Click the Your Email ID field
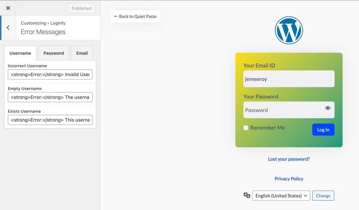 pos(289,79)
